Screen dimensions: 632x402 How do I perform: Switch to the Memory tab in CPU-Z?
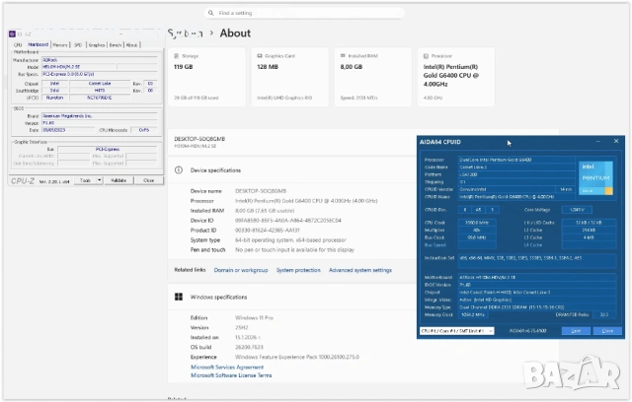pos(60,45)
